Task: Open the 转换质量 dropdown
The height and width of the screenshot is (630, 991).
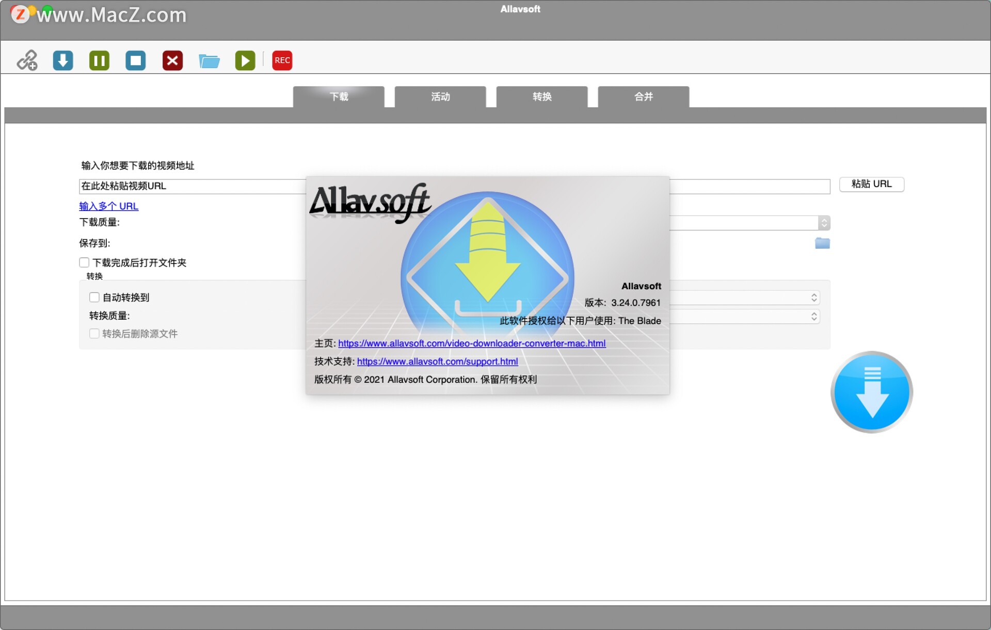Action: [813, 316]
